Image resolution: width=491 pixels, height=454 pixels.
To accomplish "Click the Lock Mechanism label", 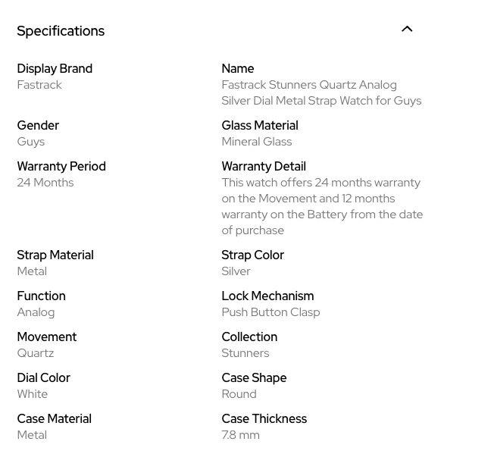I will point(267,296).
